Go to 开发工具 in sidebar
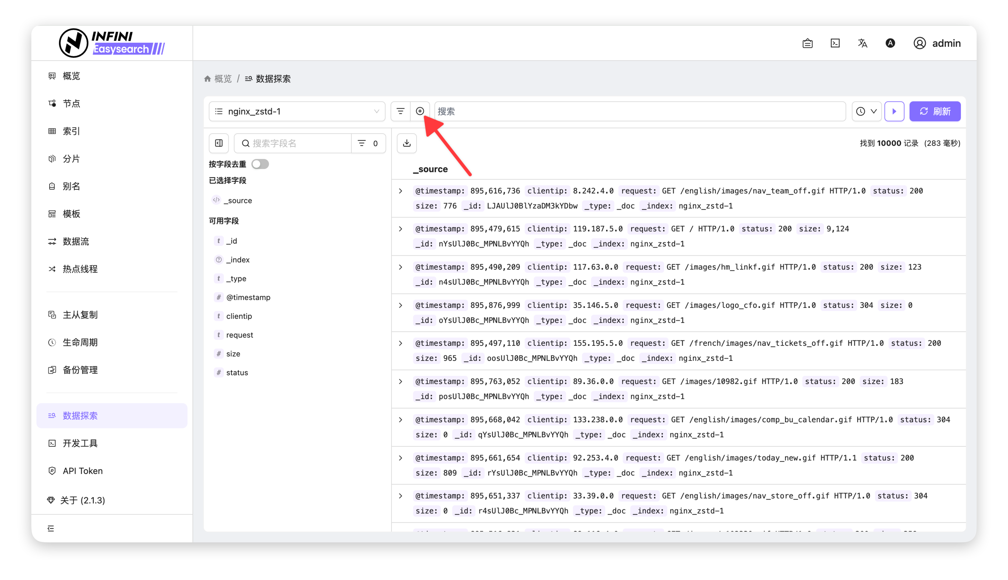The image size is (1008, 580). 80,443
